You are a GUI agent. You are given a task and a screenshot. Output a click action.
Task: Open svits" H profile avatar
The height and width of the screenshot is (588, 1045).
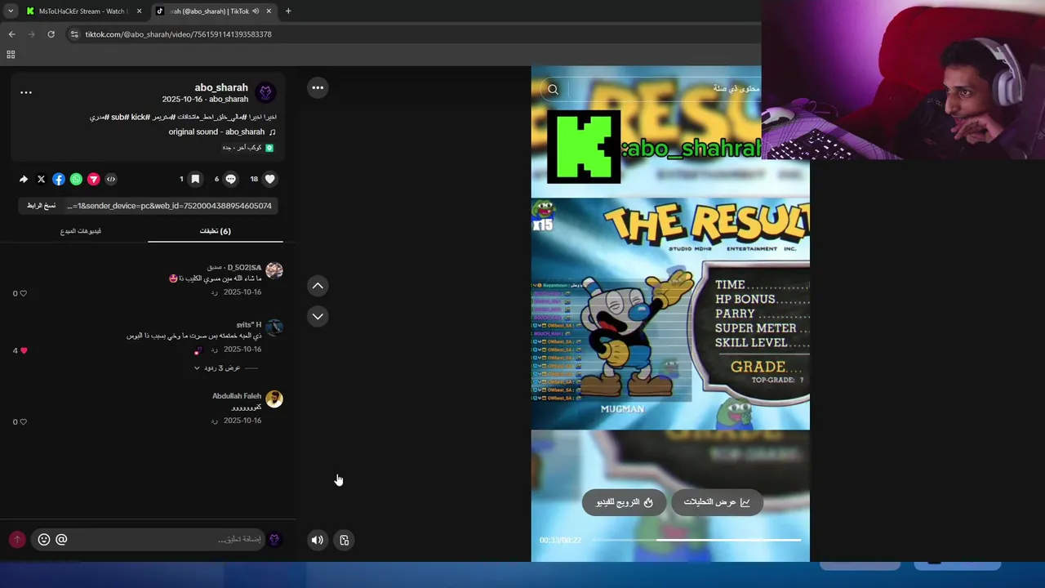274,327
